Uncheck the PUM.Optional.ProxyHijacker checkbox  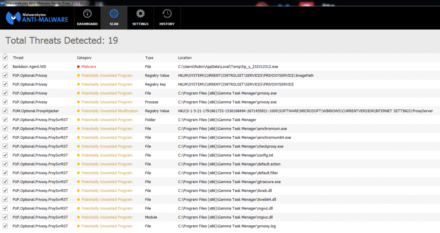5,111
